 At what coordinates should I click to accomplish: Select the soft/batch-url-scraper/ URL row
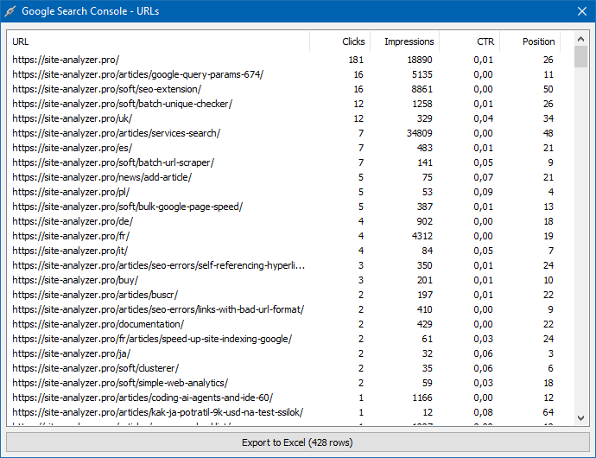pos(282,162)
